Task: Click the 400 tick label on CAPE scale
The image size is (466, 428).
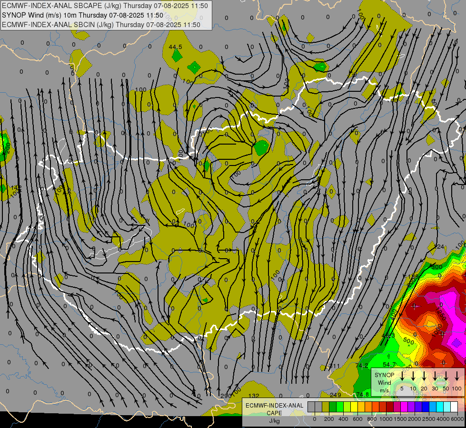Action: (x=343, y=419)
